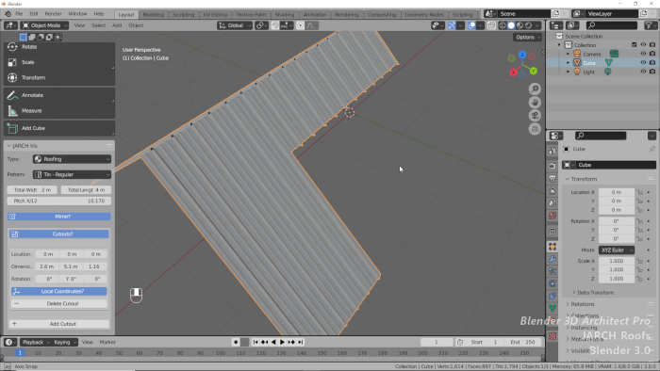Open the Tool properties tab icon
The width and height of the screenshot is (660, 371).
pos(553,151)
